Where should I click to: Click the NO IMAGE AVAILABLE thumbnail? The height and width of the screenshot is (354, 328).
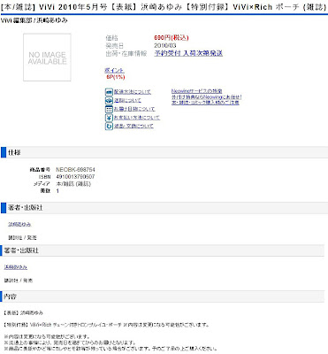[47, 58]
